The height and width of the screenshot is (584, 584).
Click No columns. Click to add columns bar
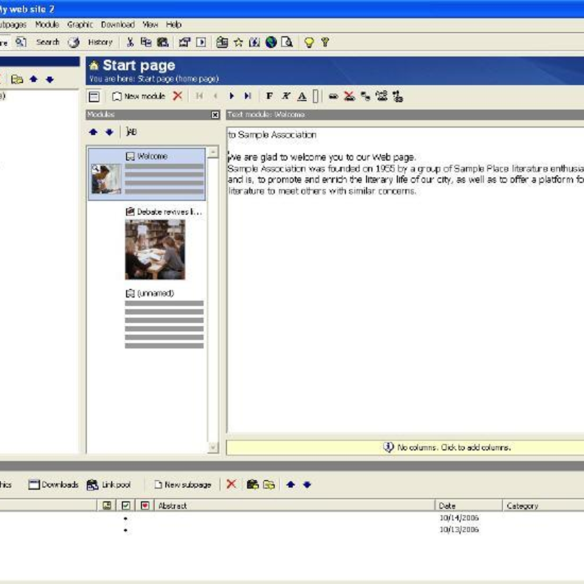(405, 447)
